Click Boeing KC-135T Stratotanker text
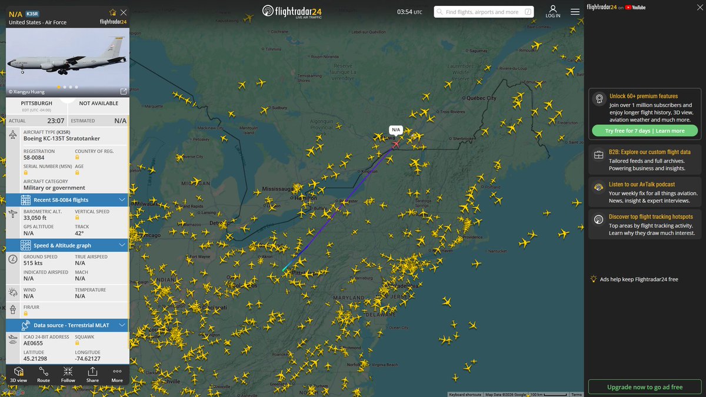Viewport: 706px width, 397px height. 62,139
